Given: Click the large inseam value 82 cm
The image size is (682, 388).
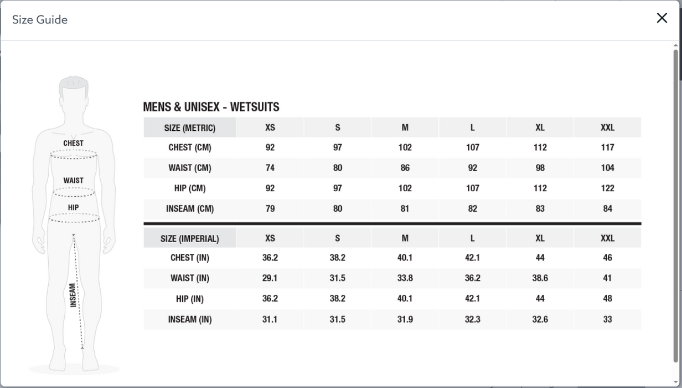Looking at the screenshot, I should (472, 209).
